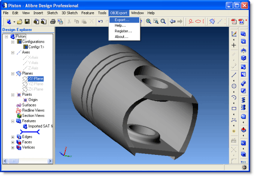Viewport: 254px width, 176px height.
Task: Click the Insert Plane toolbar icon
Action: click(x=212, y=22)
